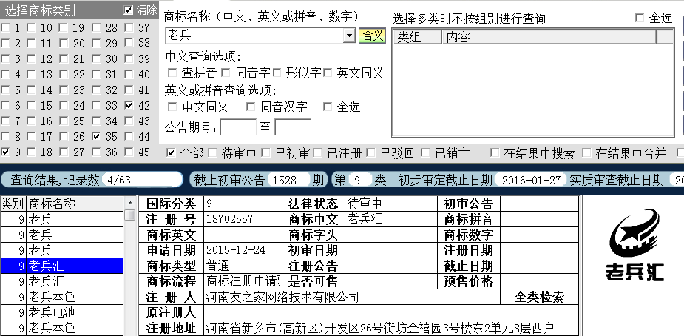This screenshot has width=684, height=336.
Task: Uncheck the 清除 checkbox
Action: click(x=128, y=10)
